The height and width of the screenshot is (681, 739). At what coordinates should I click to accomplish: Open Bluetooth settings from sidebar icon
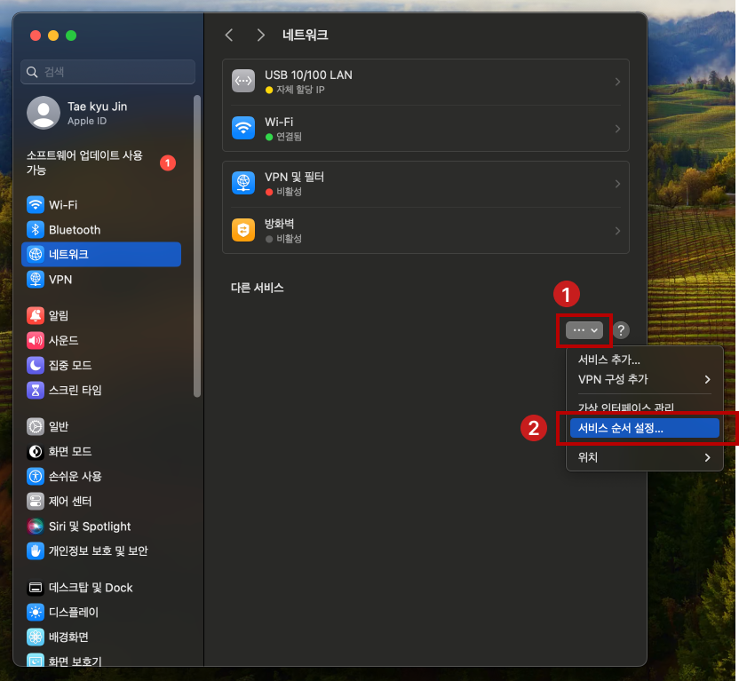tap(36, 229)
